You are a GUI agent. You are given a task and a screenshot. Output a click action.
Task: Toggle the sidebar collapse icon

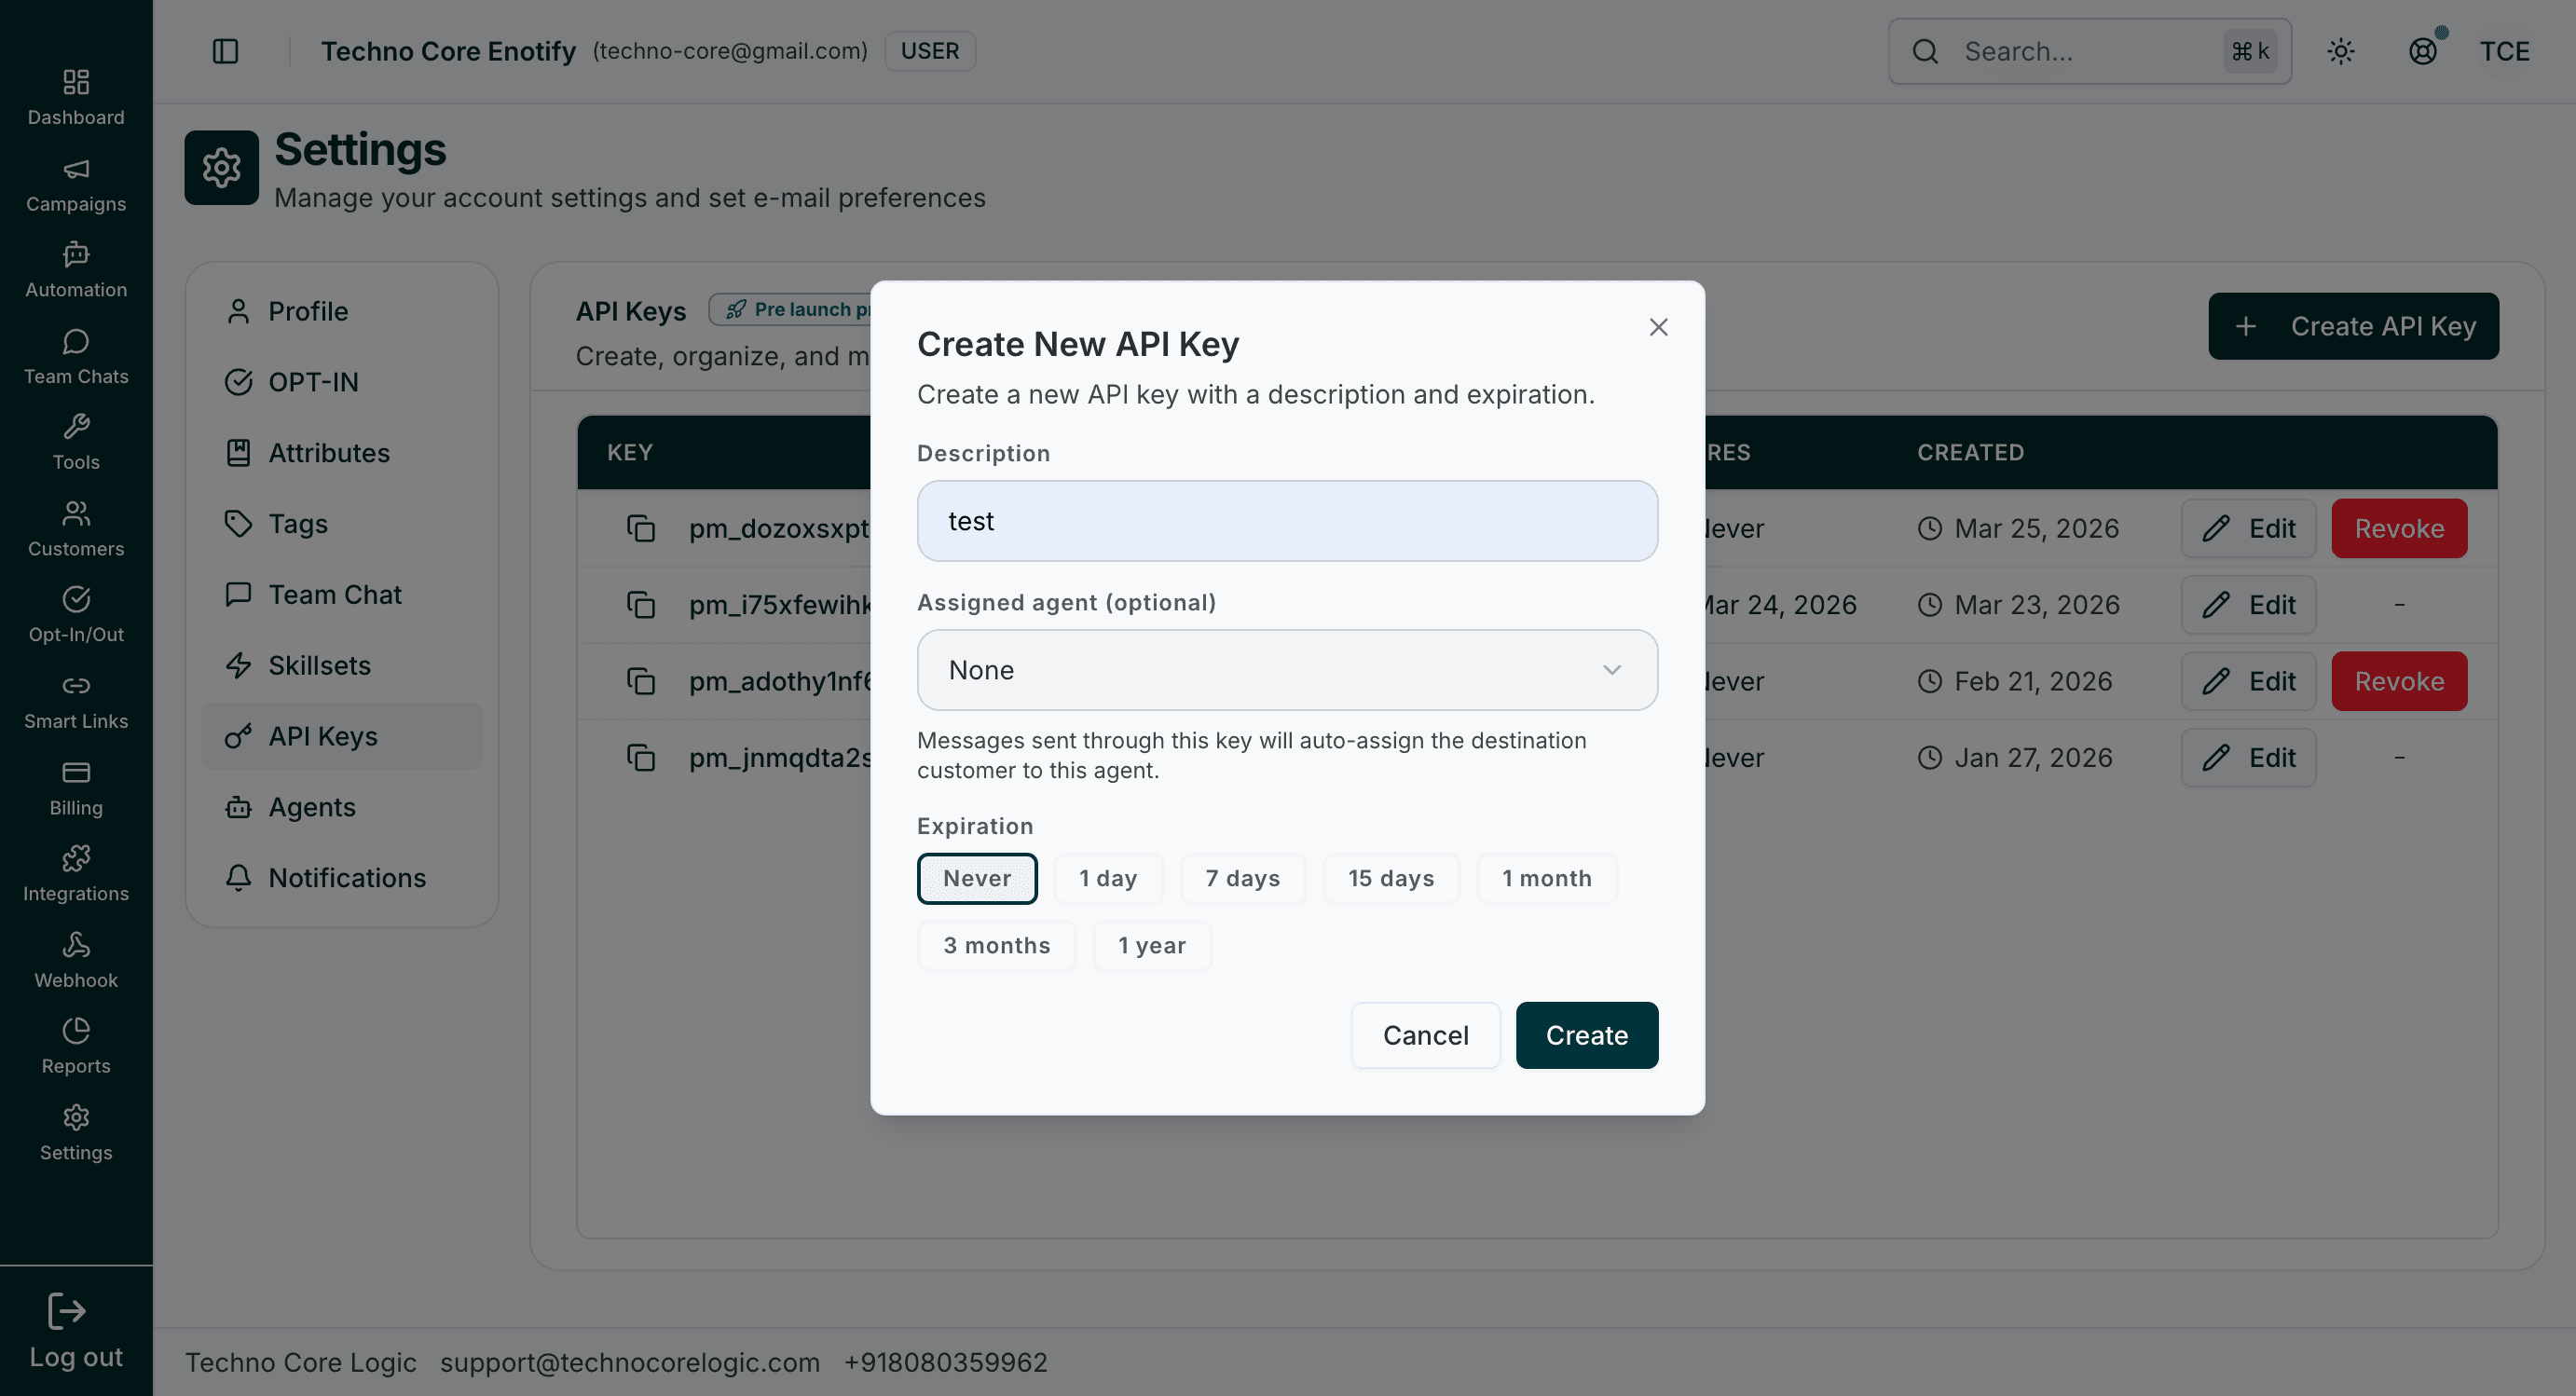[226, 51]
